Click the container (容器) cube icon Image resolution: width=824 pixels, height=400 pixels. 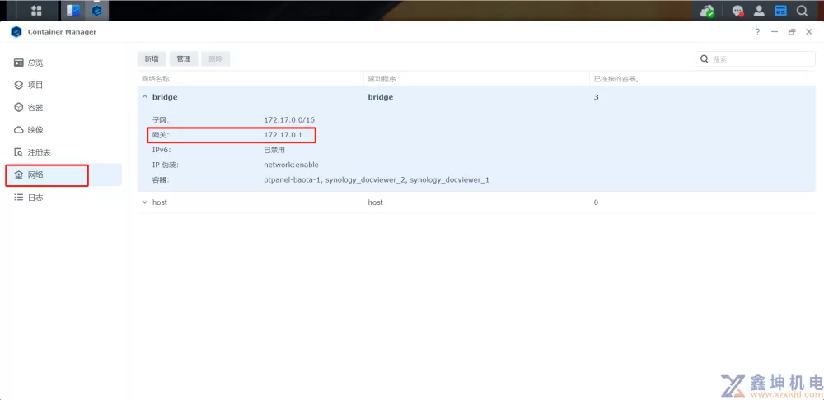[19, 108]
